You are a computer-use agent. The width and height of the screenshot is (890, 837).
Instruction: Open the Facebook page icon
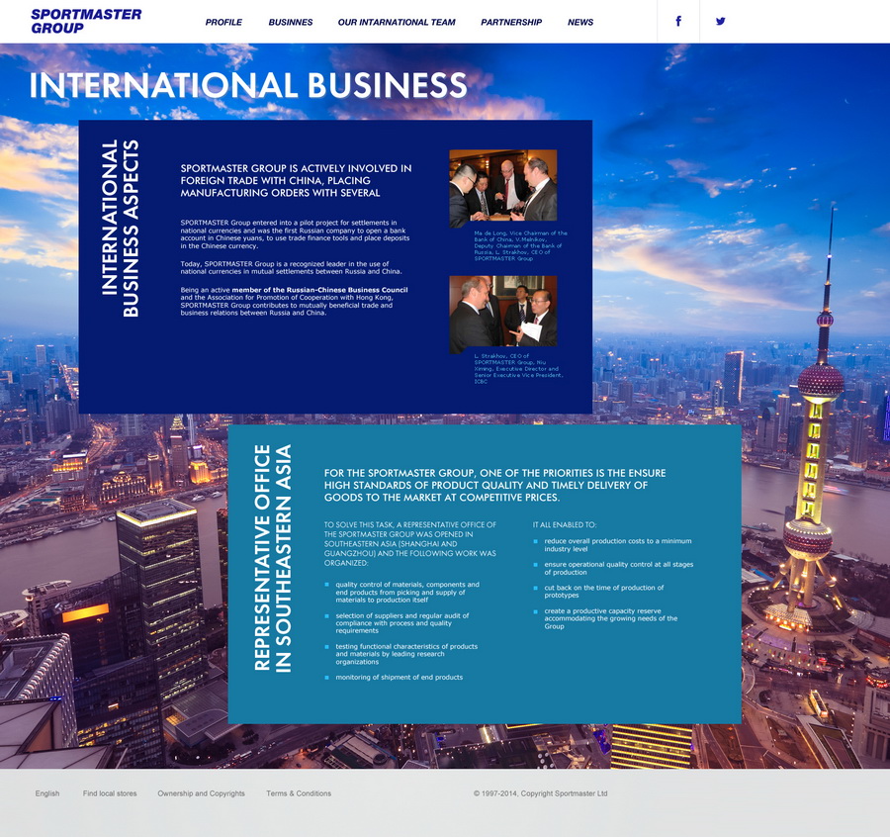click(x=678, y=22)
